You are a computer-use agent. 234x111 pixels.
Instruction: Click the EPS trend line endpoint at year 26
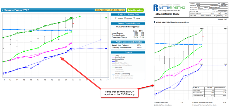pos(101,40)
